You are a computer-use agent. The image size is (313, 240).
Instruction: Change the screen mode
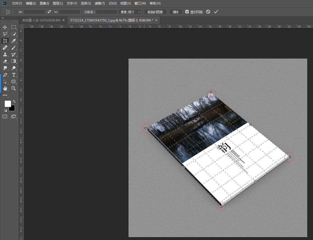pos(14,117)
